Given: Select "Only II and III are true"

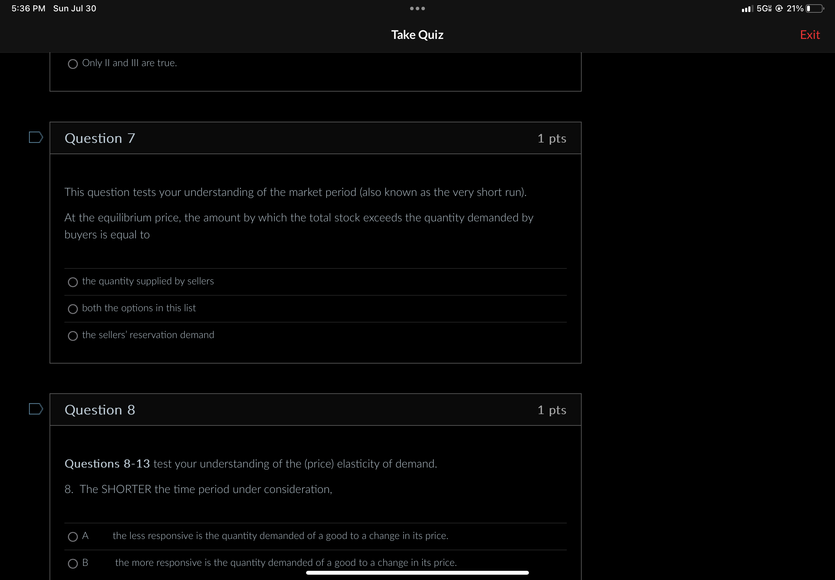Looking at the screenshot, I should tap(73, 64).
